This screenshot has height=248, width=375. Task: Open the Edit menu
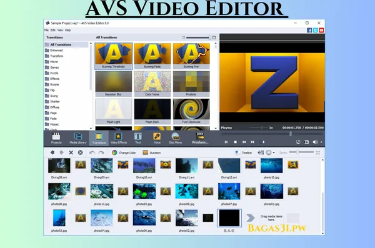coord(53,30)
